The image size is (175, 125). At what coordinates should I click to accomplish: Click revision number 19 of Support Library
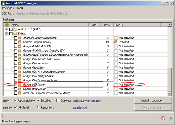pyautogui.click(x=107, y=42)
